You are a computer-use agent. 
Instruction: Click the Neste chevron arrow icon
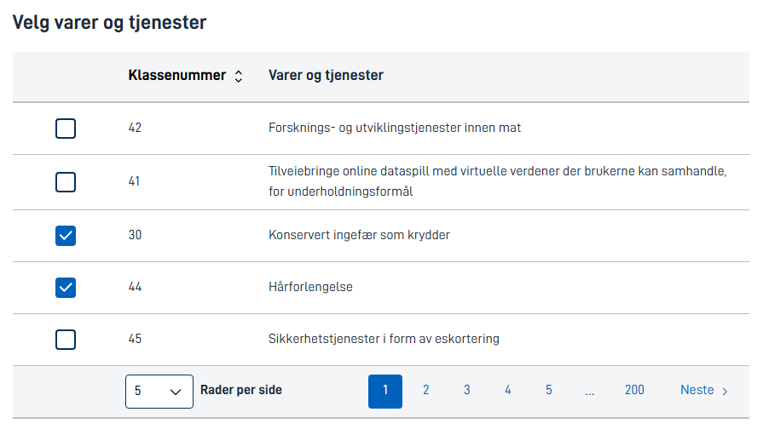[725, 392]
